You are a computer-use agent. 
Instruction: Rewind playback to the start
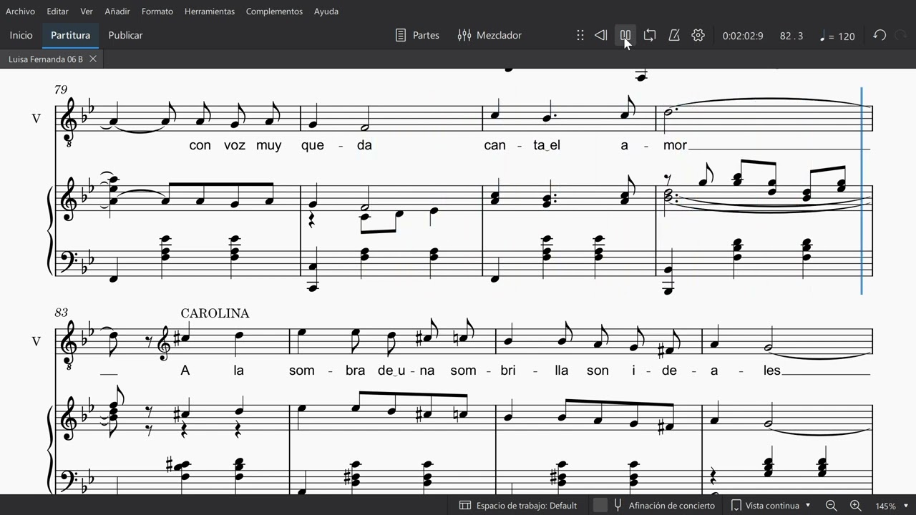click(x=601, y=35)
